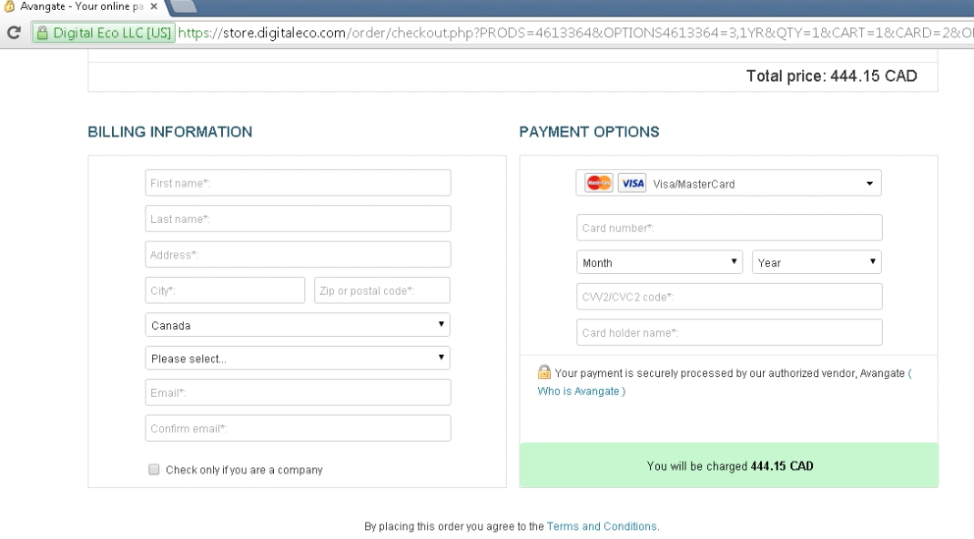974x539 pixels.
Task: Check the company checkbox
Action: point(153,470)
